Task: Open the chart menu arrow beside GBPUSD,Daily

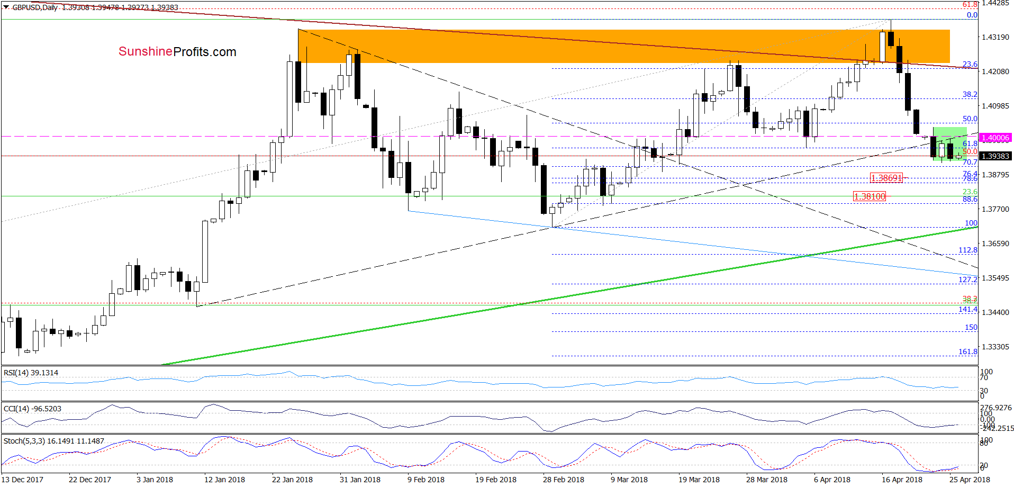Action: click(6, 7)
